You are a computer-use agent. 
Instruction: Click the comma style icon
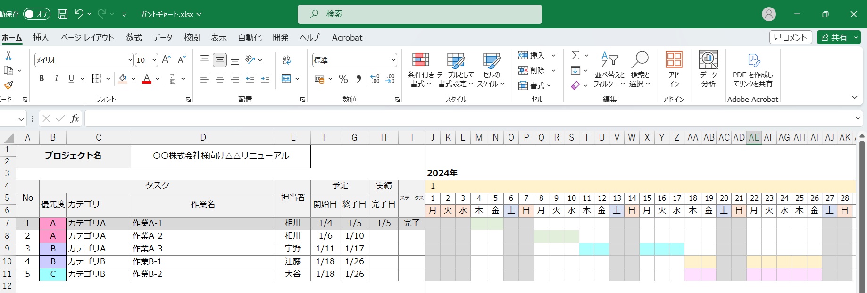358,79
